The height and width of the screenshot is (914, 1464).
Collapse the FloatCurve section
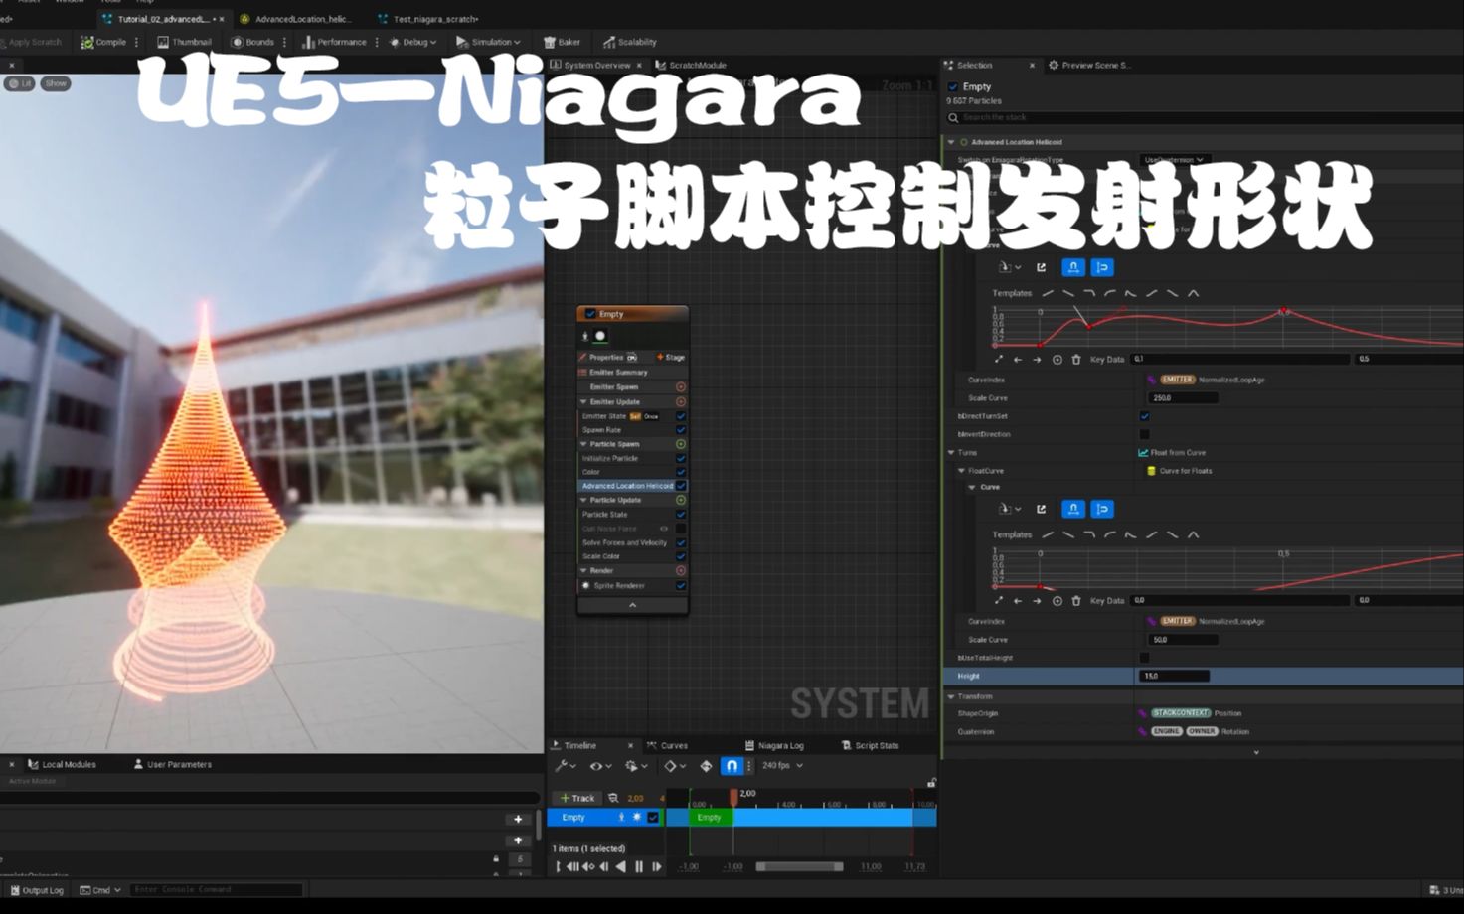coord(961,471)
